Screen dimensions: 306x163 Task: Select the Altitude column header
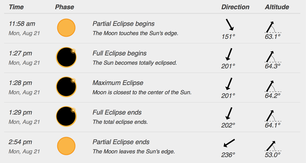tap(277, 7)
